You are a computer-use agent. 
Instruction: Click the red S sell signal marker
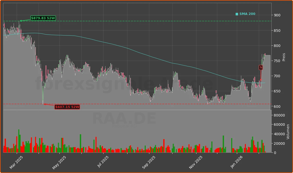[x=261, y=67]
